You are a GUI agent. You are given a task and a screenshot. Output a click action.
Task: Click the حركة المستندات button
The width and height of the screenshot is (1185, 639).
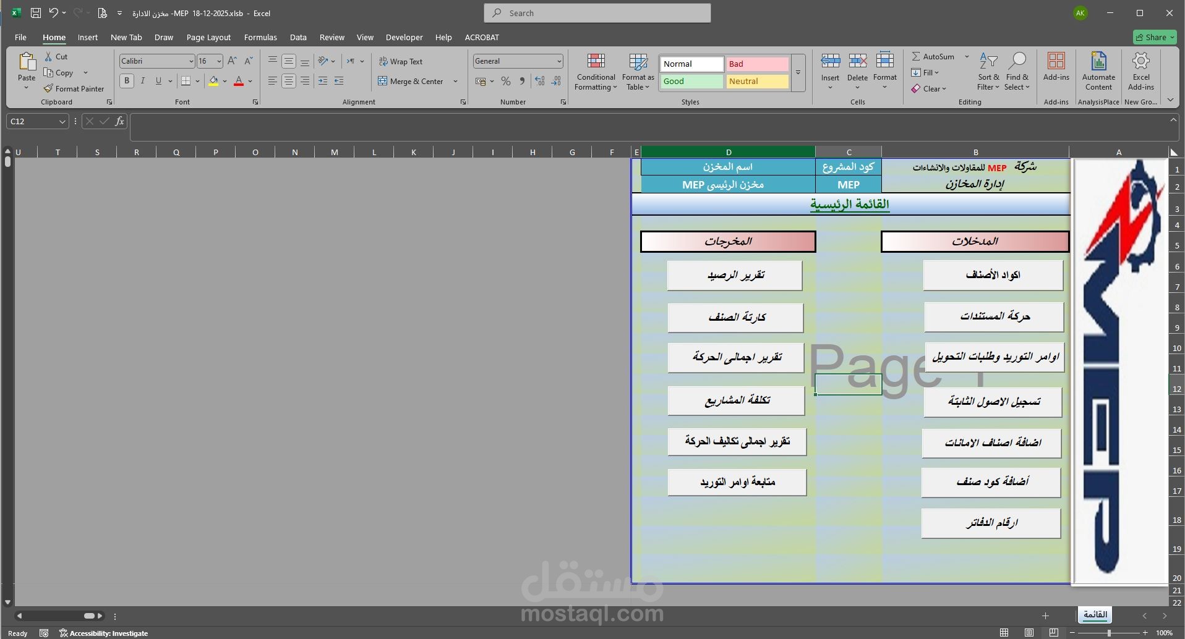(x=995, y=317)
